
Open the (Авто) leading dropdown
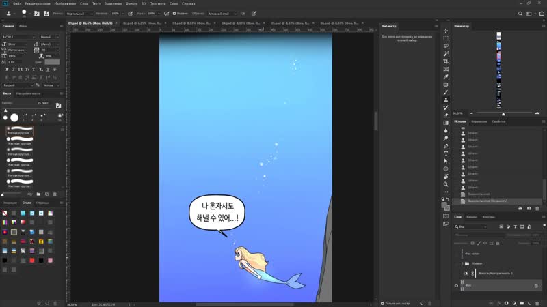[x=50, y=44]
